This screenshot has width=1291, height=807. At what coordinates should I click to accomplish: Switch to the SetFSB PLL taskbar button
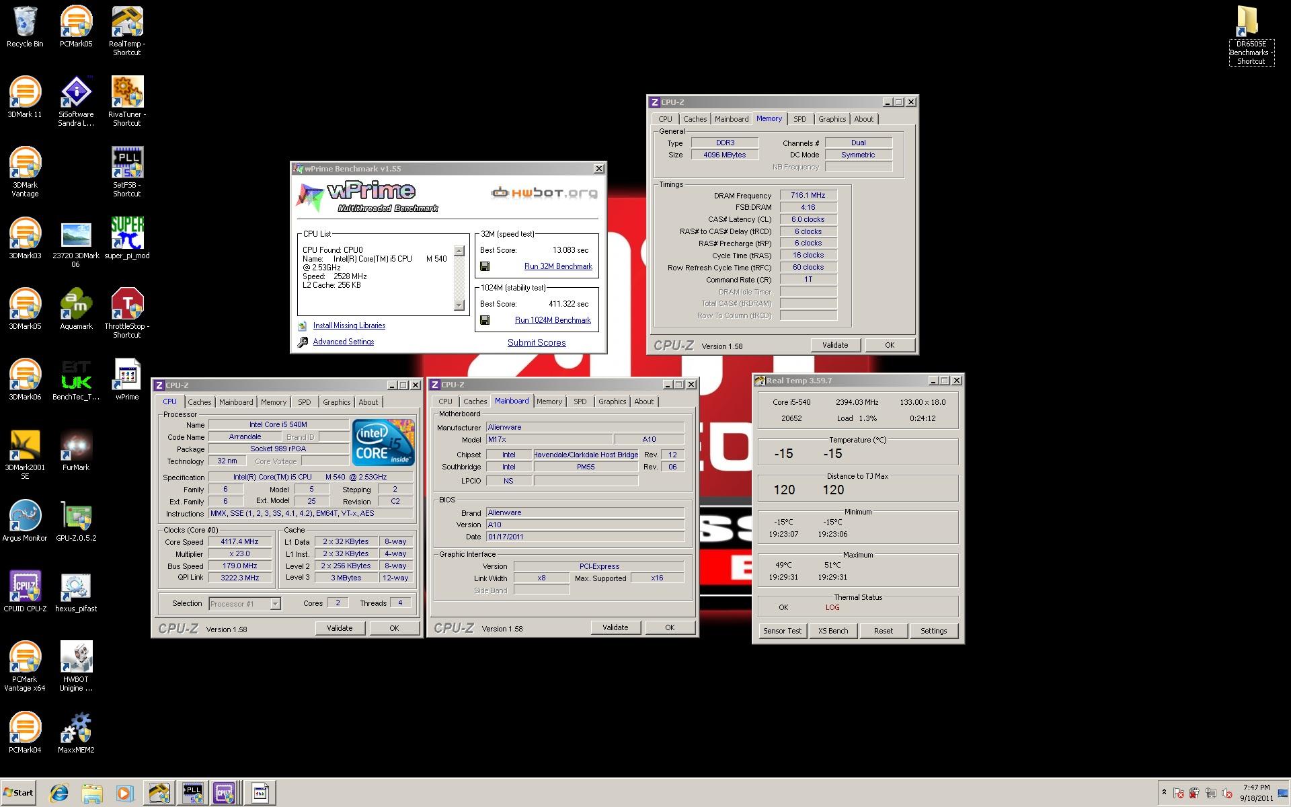click(x=192, y=794)
